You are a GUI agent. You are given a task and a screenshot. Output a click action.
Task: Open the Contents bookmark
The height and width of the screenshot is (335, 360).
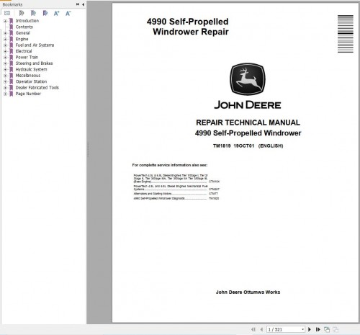point(24,27)
